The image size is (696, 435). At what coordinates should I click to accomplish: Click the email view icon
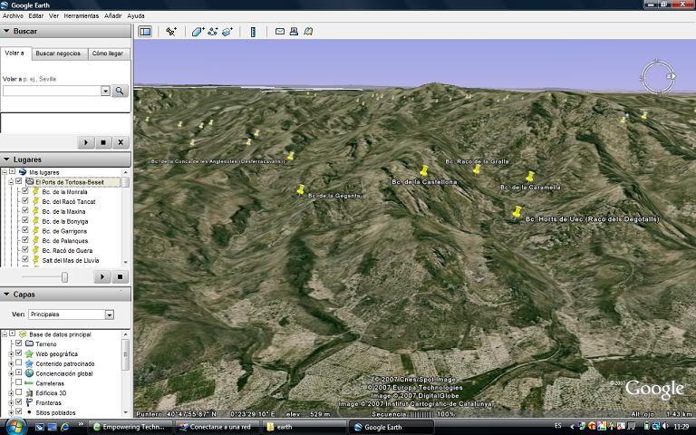[x=280, y=32]
